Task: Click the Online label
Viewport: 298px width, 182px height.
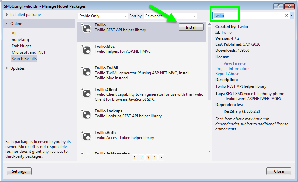Action: (x=16, y=24)
